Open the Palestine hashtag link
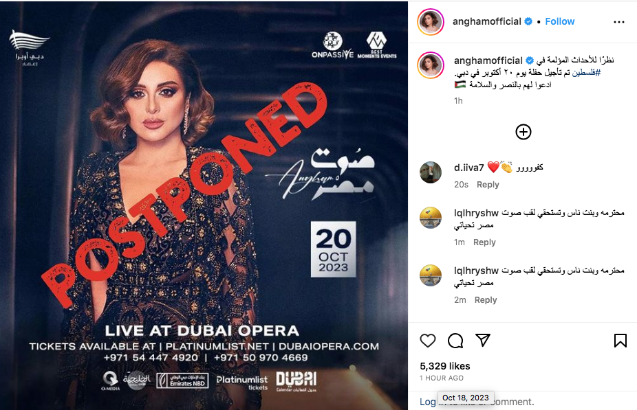The width and height of the screenshot is (637, 410). (586, 73)
